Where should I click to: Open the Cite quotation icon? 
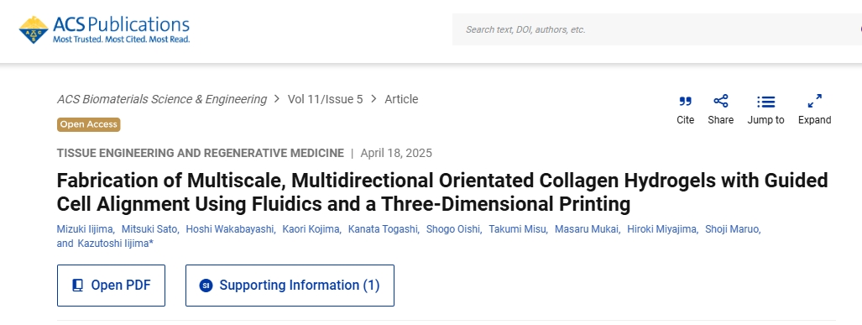click(x=685, y=101)
